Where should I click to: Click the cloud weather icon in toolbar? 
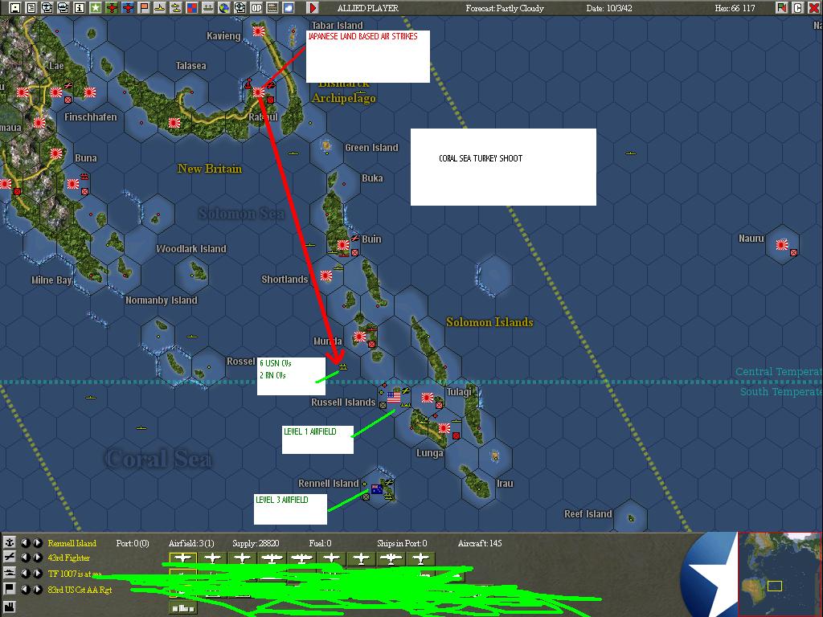289,7
